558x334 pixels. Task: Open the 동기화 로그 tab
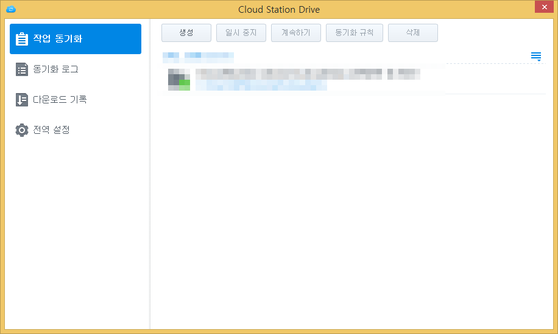pyautogui.click(x=76, y=69)
